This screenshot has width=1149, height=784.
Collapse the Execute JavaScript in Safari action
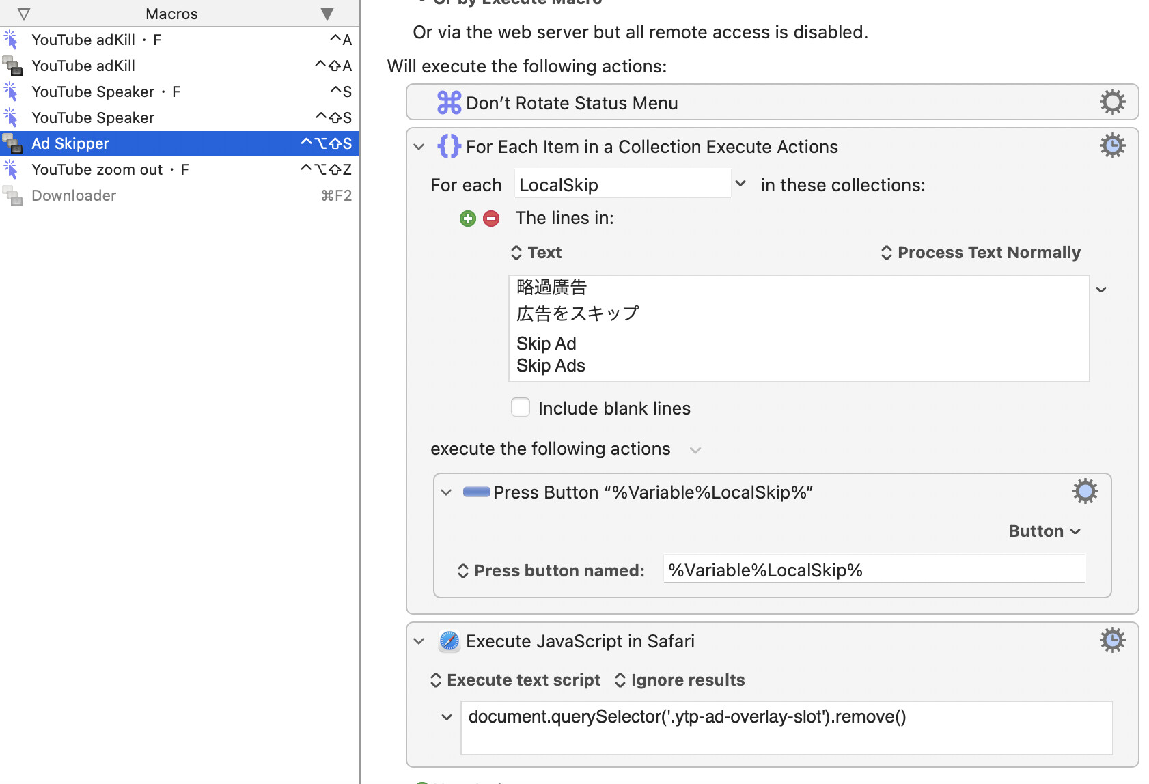click(419, 641)
